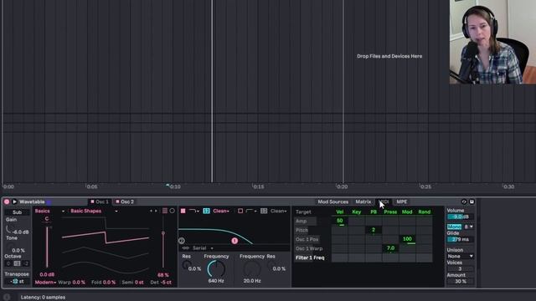The width and height of the screenshot is (536, 301).
Task: Click the Vel to Amp cell 50
Action: 339,221
